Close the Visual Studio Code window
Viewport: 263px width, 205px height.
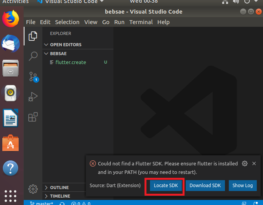pyautogui.click(x=259, y=12)
